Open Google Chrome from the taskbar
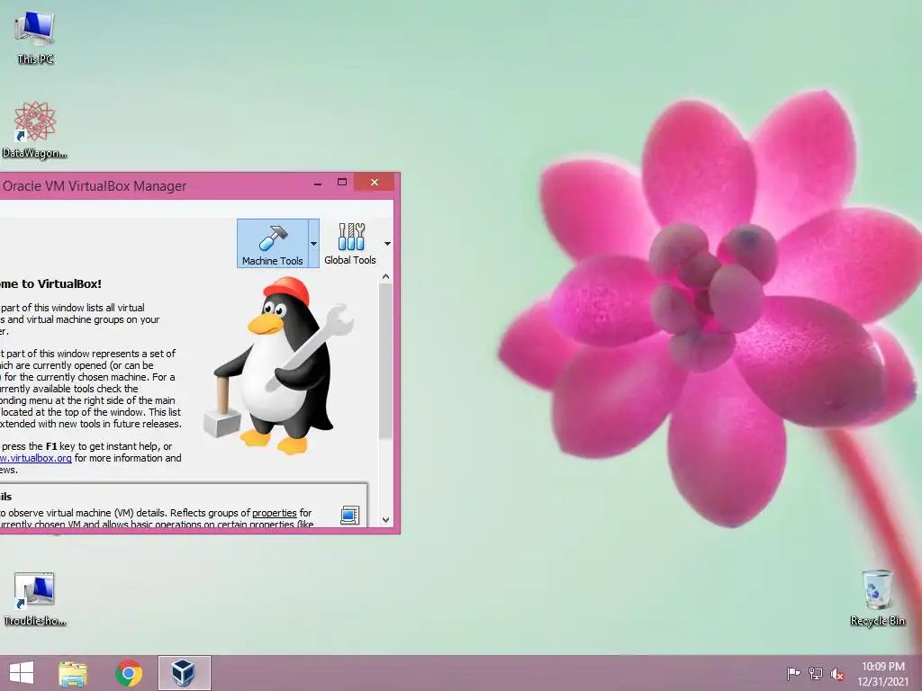 [129, 673]
